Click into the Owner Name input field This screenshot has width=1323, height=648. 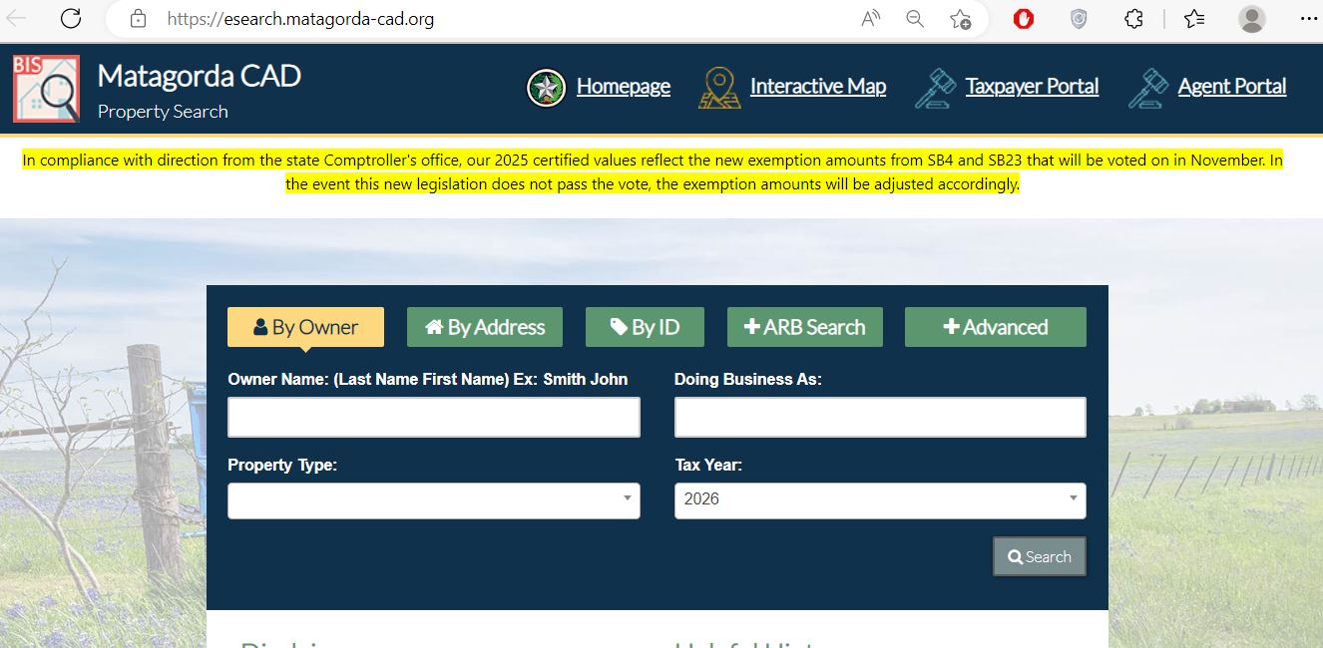click(x=433, y=417)
